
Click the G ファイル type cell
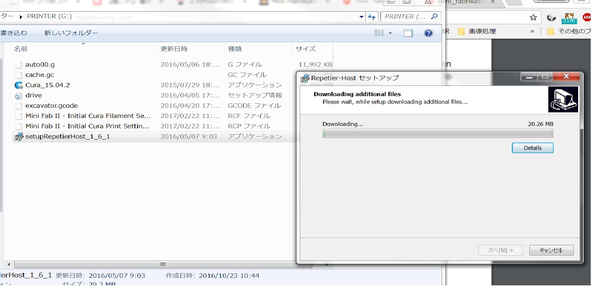click(x=245, y=65)
